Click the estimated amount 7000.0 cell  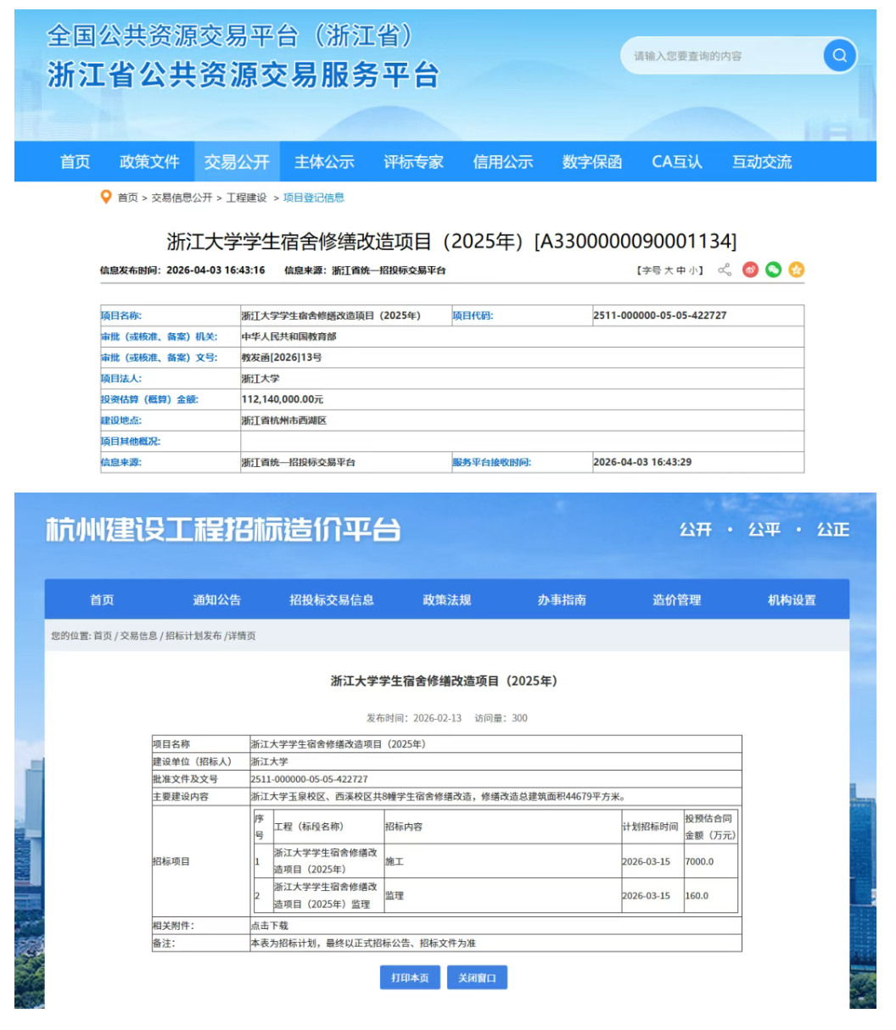710,861
